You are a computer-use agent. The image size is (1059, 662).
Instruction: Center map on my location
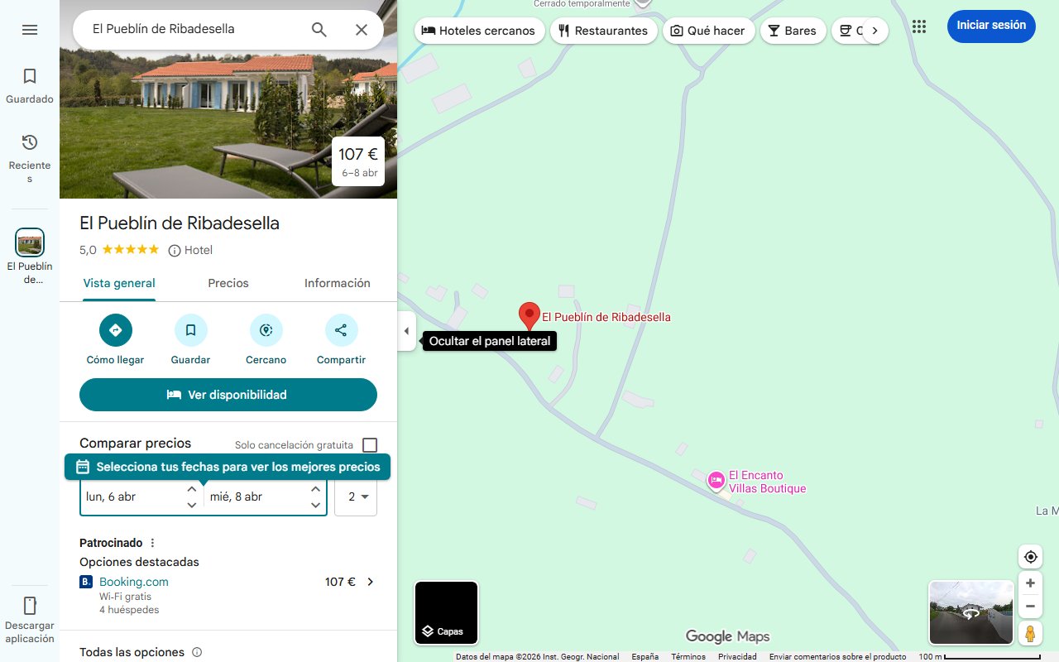pyautogui.click(x=1030, y=557)
